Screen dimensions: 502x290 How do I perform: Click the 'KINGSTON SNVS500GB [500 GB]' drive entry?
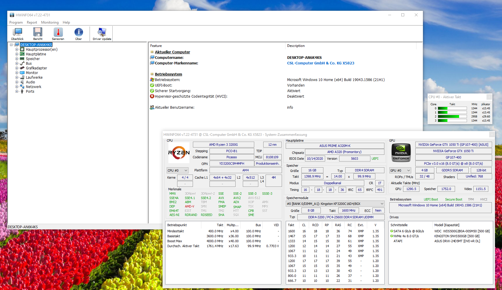coord(457,236)
